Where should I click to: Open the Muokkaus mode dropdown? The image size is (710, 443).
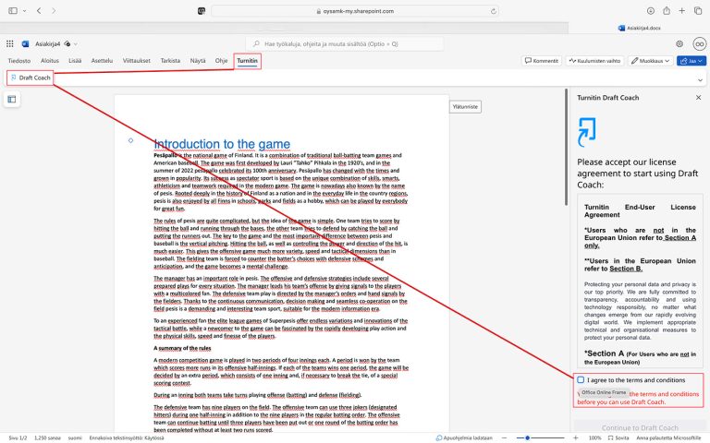651,61
